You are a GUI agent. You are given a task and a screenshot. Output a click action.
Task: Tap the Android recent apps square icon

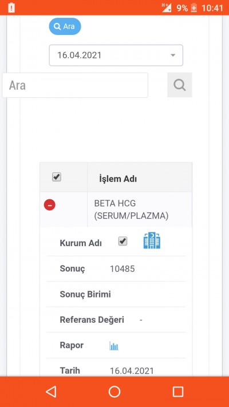178,392
